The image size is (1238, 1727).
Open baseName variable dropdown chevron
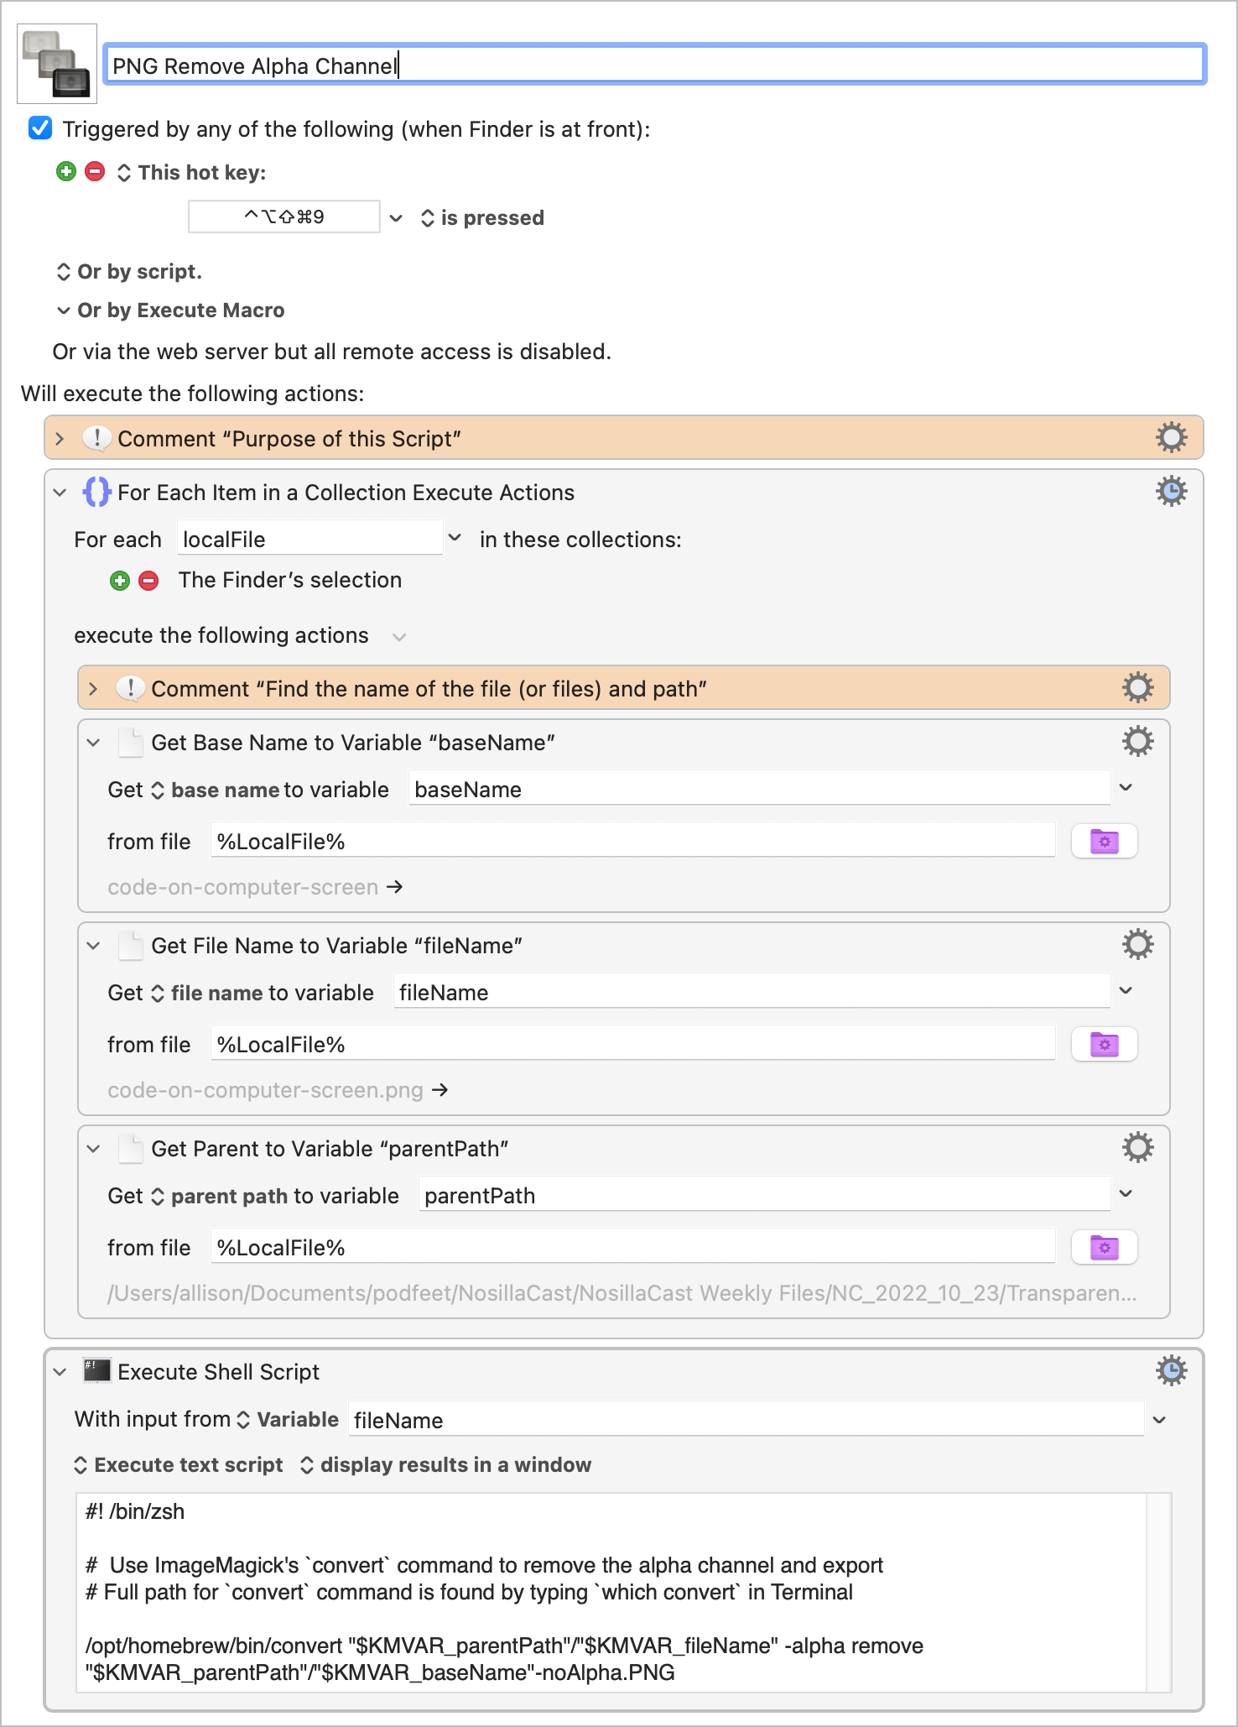coord(1126,788)
